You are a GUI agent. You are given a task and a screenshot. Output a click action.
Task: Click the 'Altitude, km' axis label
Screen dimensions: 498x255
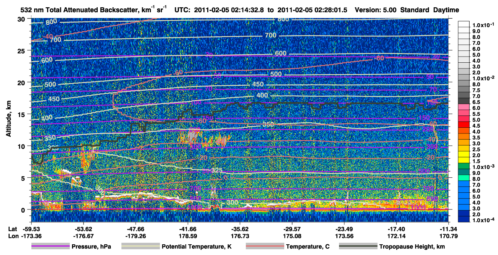8,119
